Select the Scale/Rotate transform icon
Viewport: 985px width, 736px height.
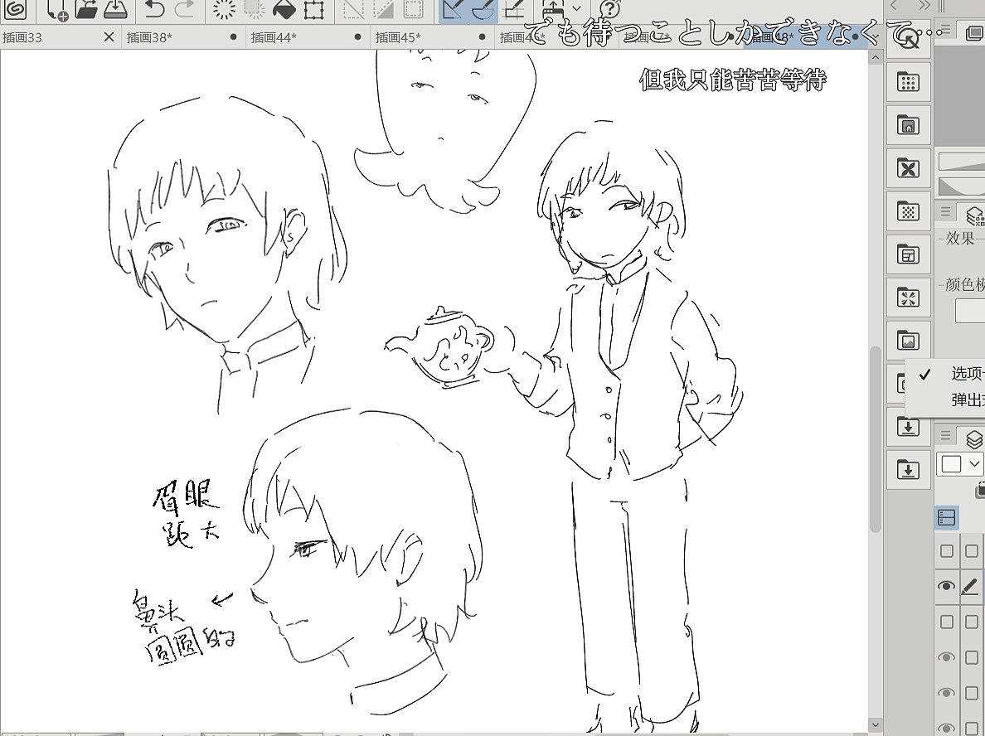pyautogui.click(x=313, y=8)
